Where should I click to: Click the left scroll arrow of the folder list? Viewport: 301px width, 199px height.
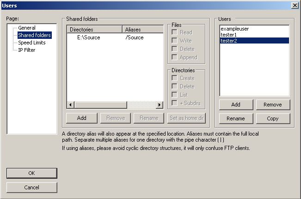click(71, 105)
